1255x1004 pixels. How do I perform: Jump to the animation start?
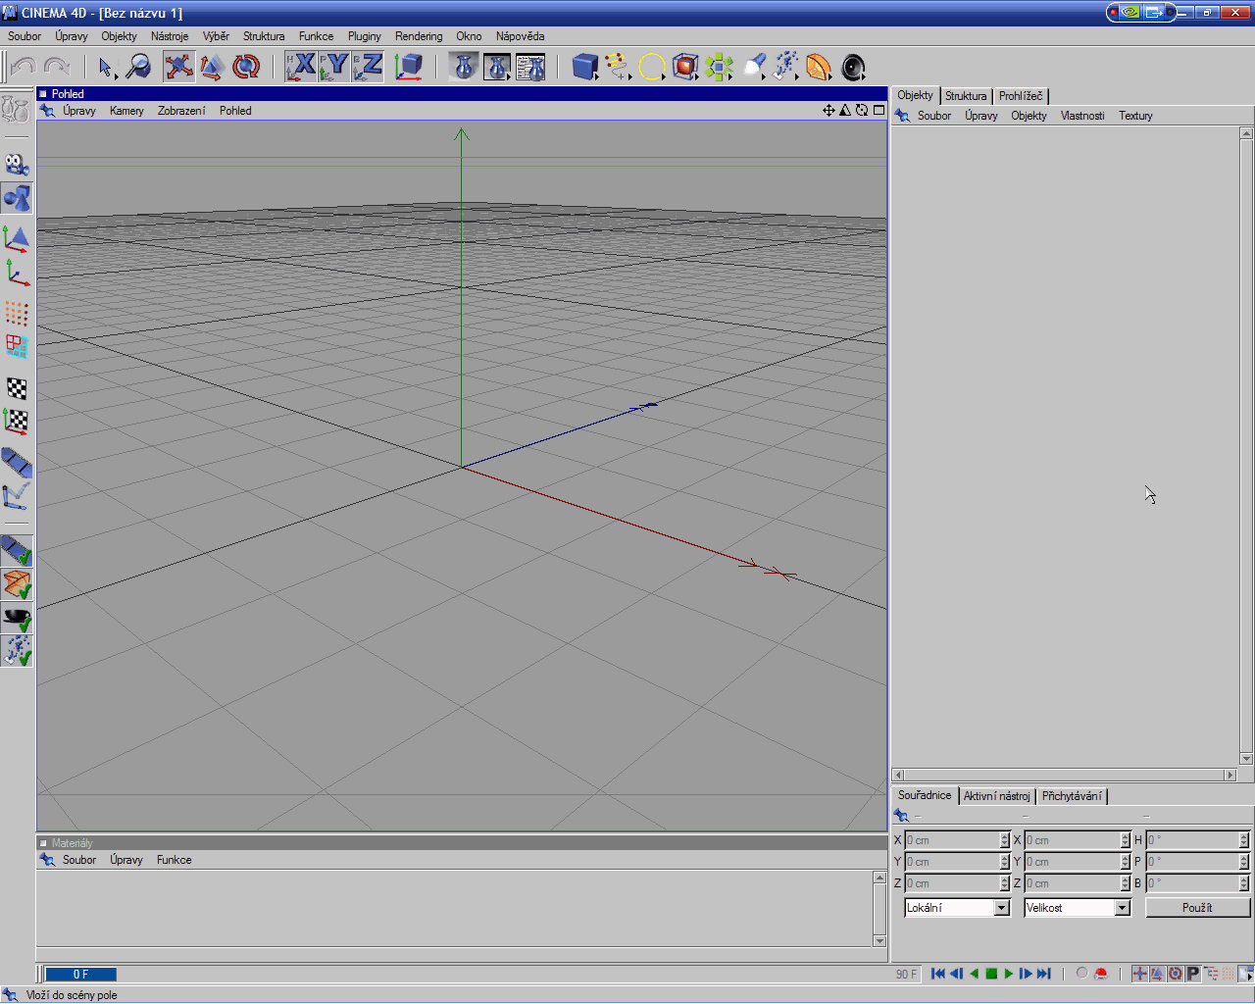(x=938, y=974)
